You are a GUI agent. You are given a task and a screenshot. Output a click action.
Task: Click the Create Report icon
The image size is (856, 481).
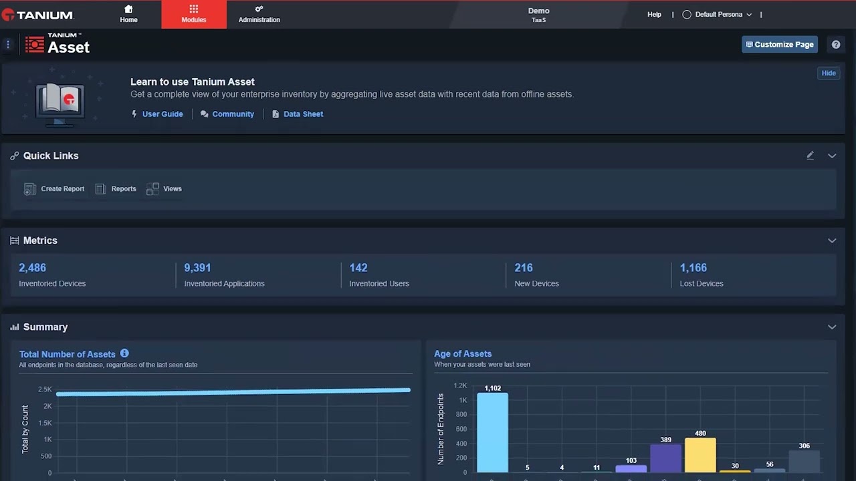pos(29,189)
